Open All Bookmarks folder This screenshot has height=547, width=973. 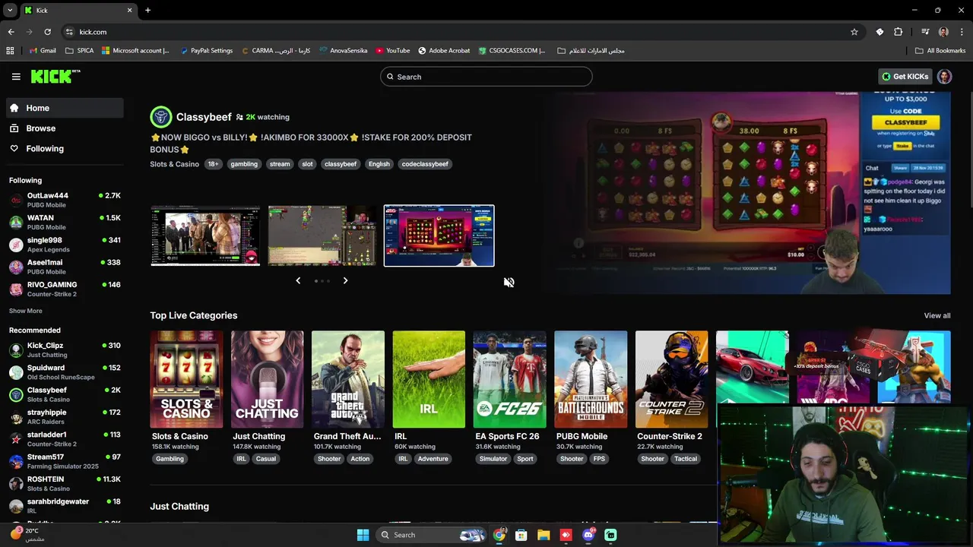(x=940, y=51)
